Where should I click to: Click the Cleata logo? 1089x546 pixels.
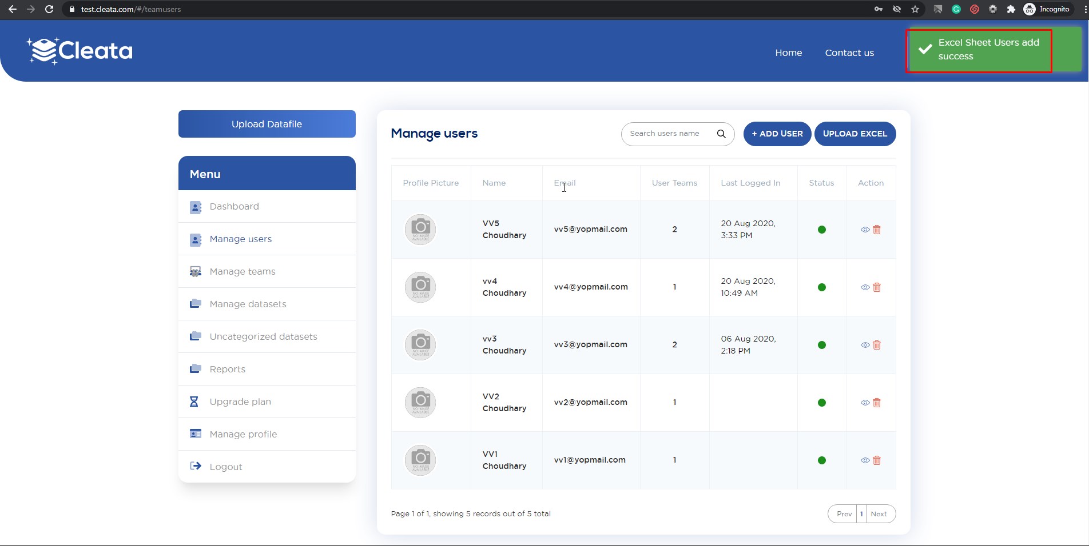[x=79, y=51]
